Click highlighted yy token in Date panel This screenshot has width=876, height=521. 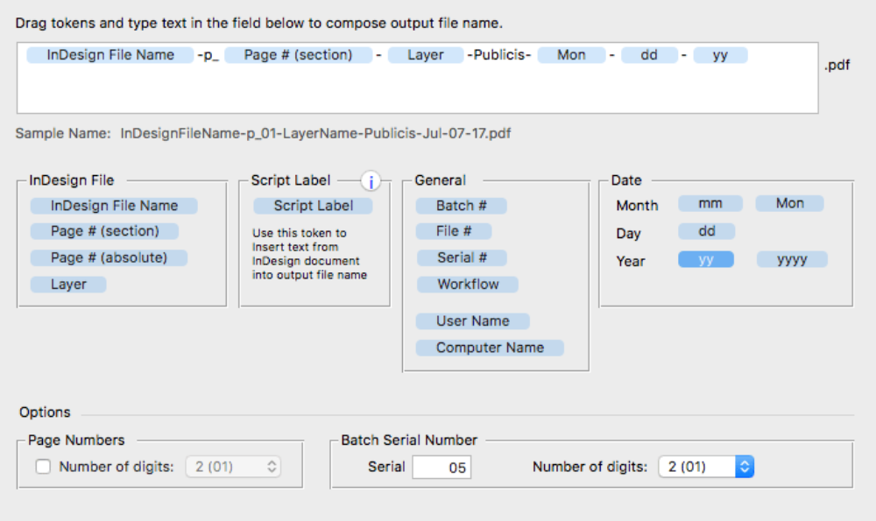coord(706,260)
